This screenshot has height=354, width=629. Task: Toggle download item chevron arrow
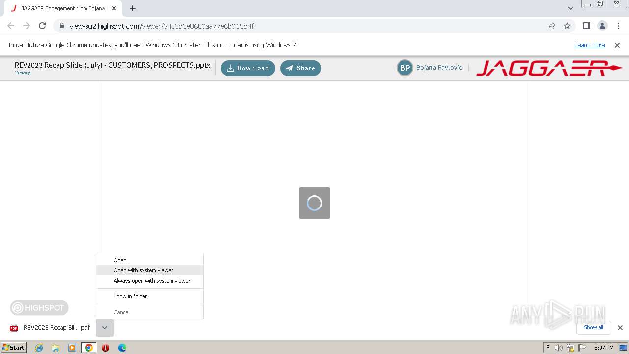coord(105,328)
